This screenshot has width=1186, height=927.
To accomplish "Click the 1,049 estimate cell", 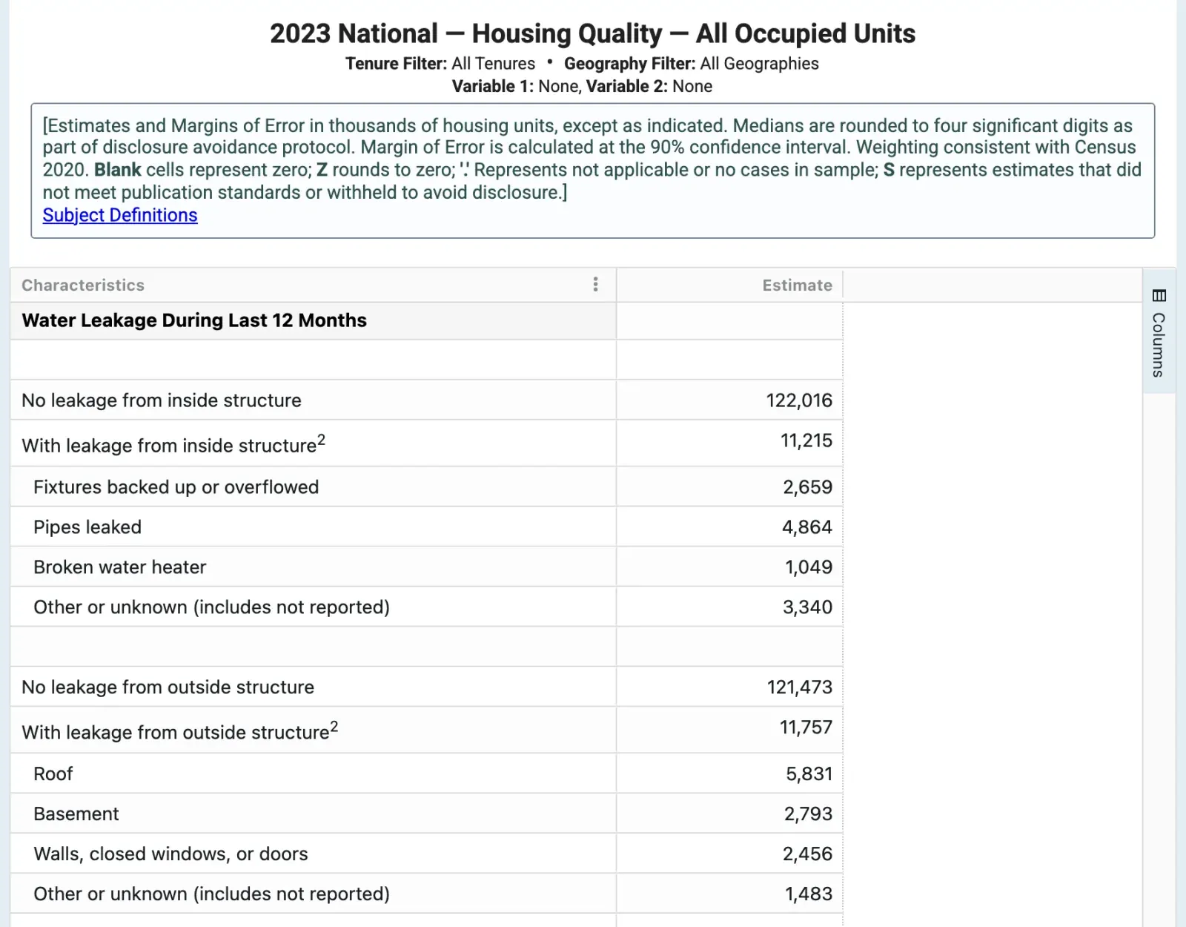I will pos(729,567).
